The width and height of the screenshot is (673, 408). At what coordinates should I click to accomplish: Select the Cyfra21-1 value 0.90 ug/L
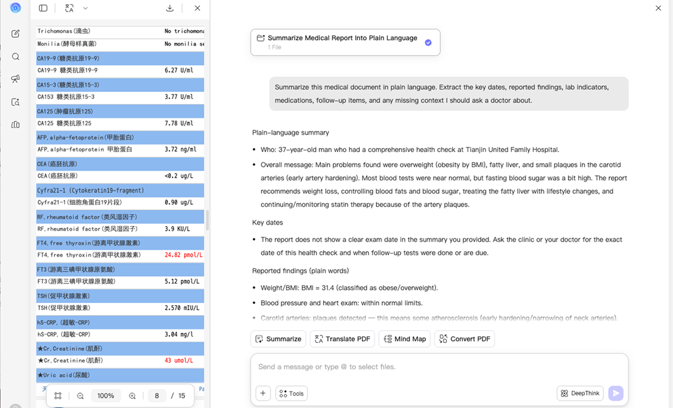(179, 202)
